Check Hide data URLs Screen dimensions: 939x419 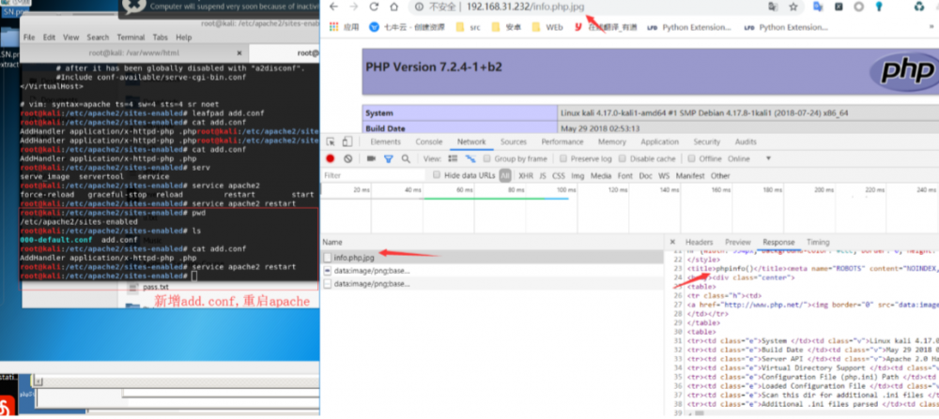(437, 175)
